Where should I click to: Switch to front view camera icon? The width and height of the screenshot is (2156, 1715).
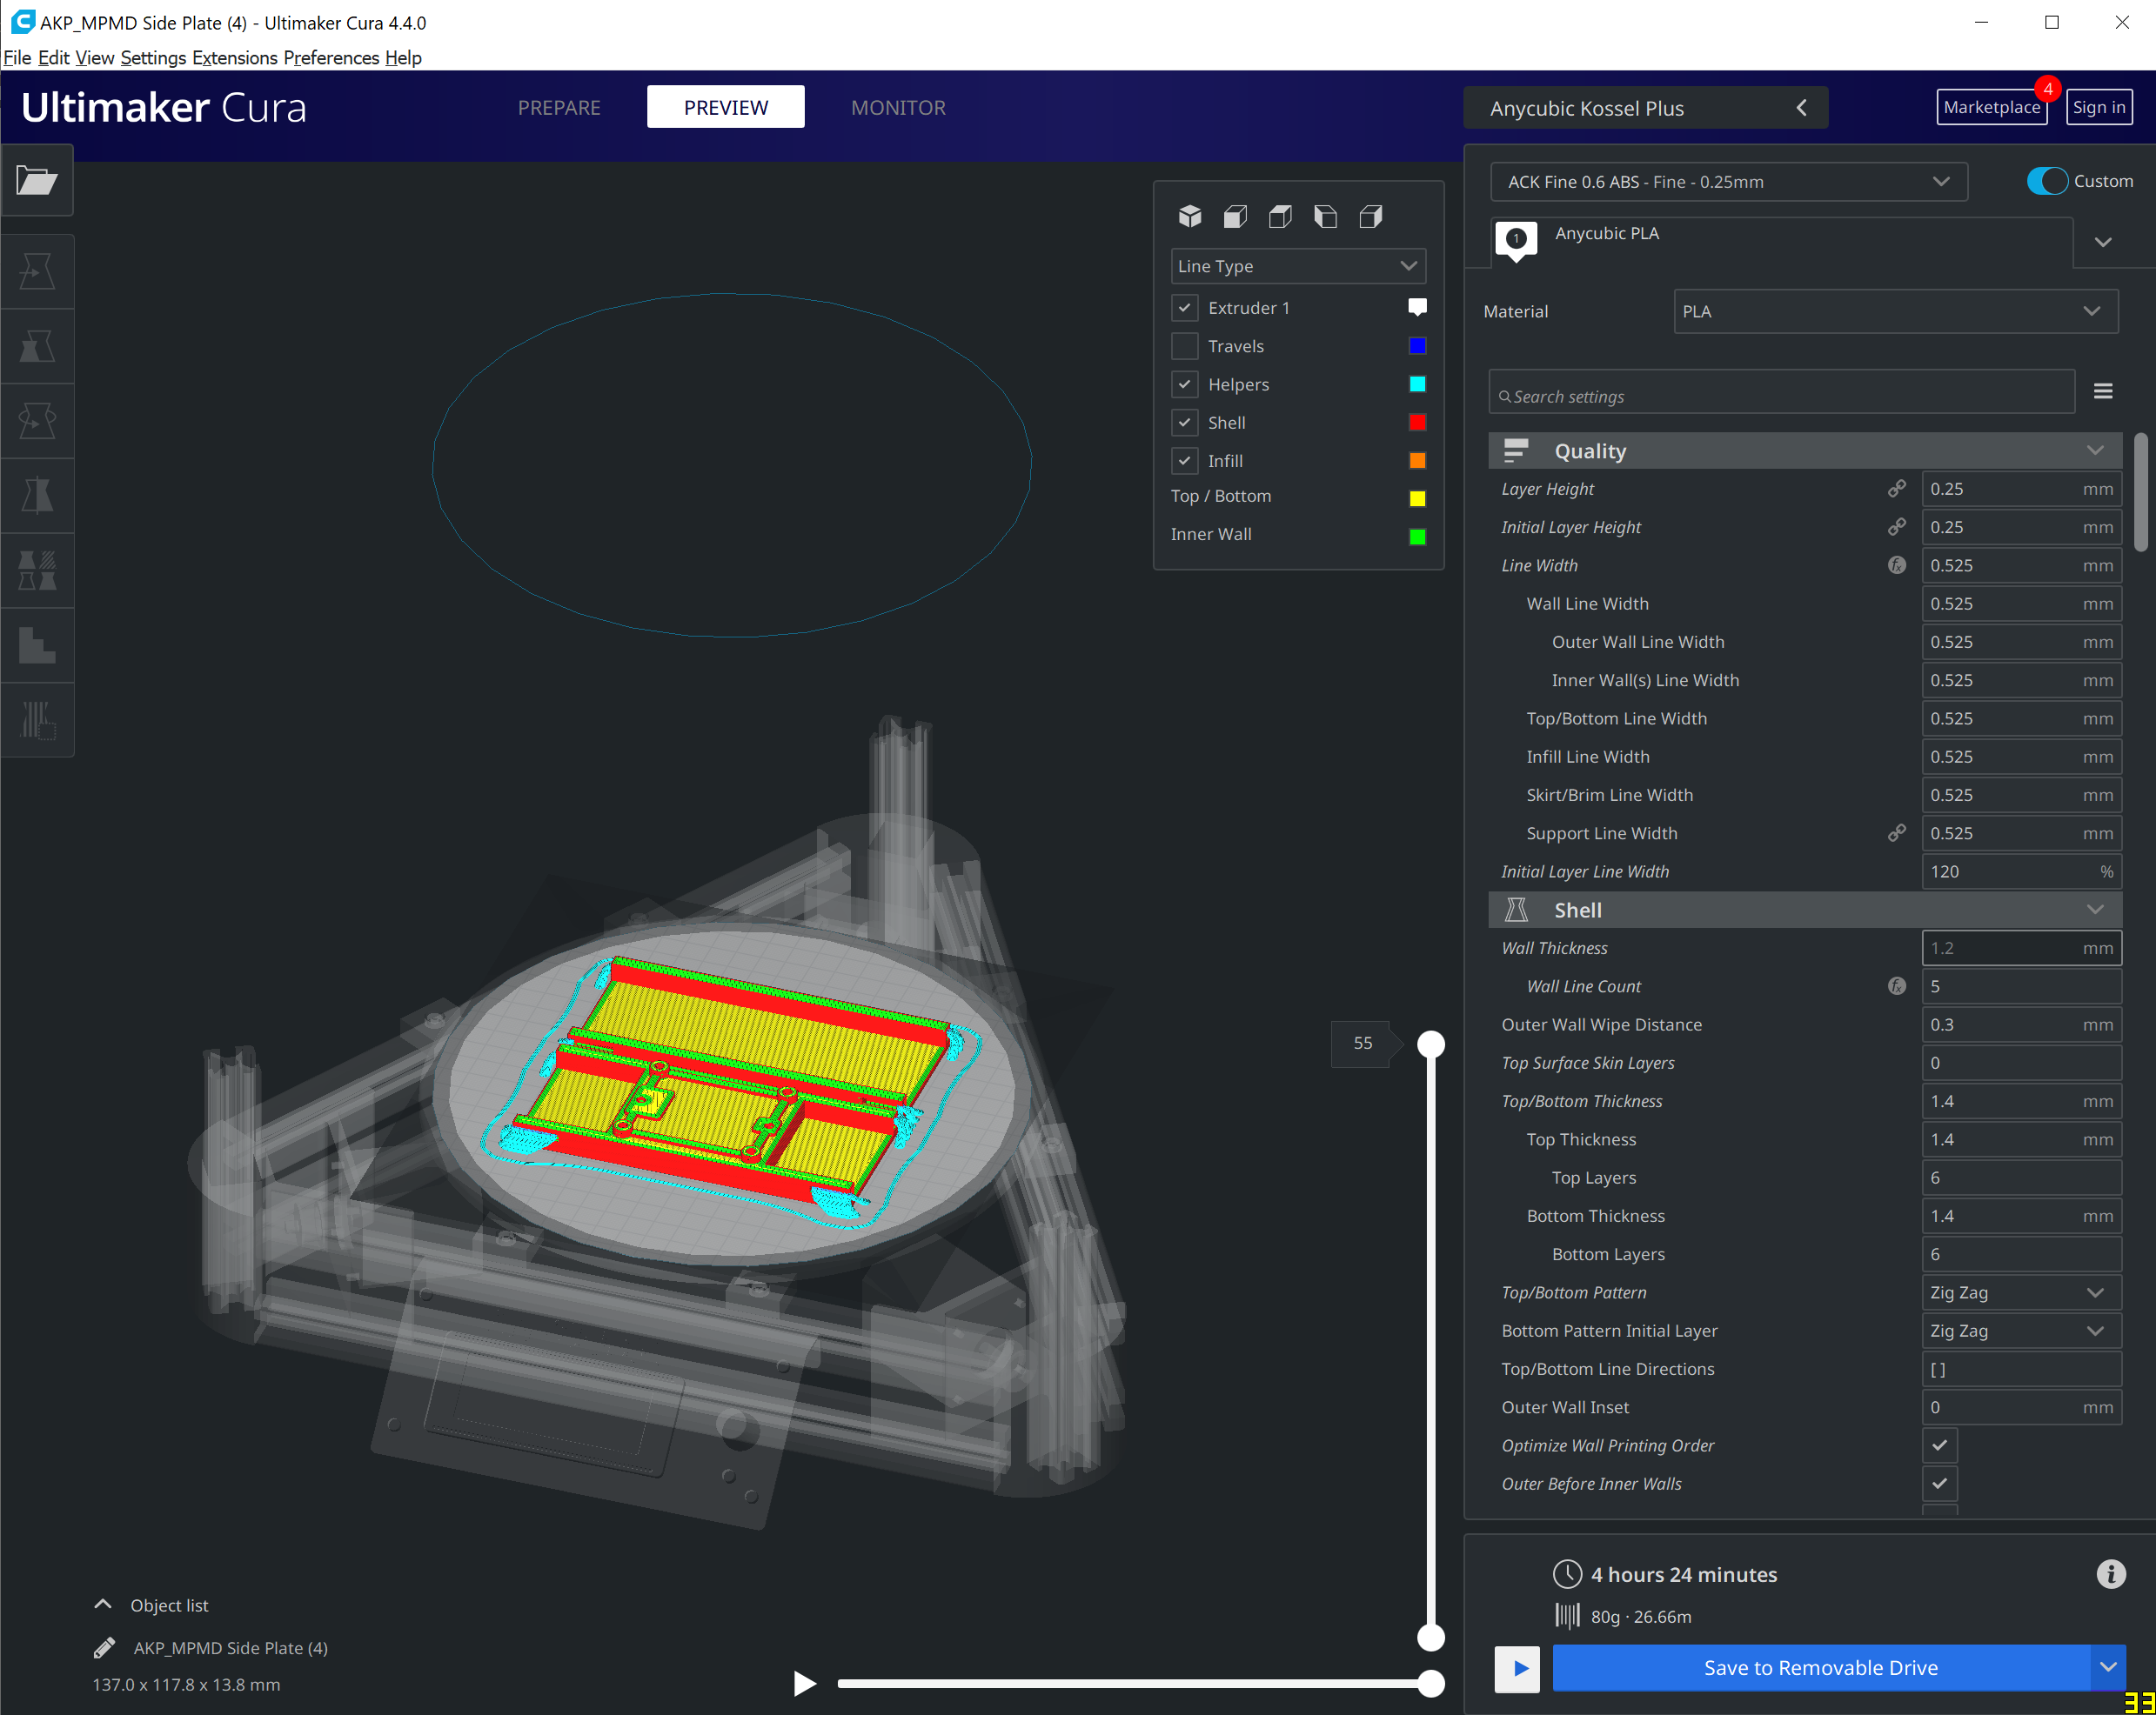[1235, 216]
